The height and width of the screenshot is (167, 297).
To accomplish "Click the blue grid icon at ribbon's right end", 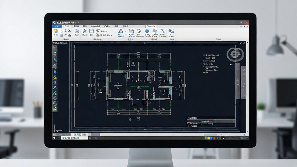I will click(x=171, y=31).
